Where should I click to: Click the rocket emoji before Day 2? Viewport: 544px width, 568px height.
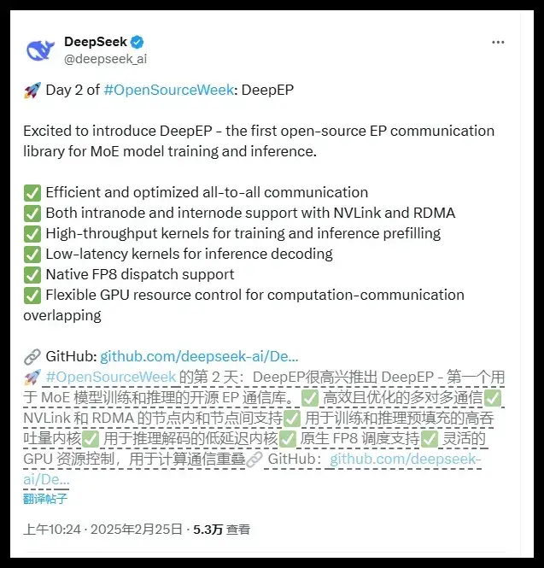click(x=32, y=91)
